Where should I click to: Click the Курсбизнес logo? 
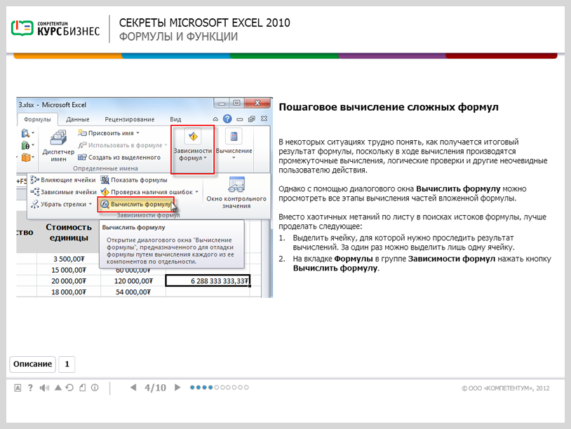coord(55,28)
